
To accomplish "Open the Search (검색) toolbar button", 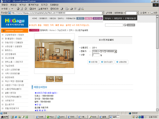I will coord(32,9).
